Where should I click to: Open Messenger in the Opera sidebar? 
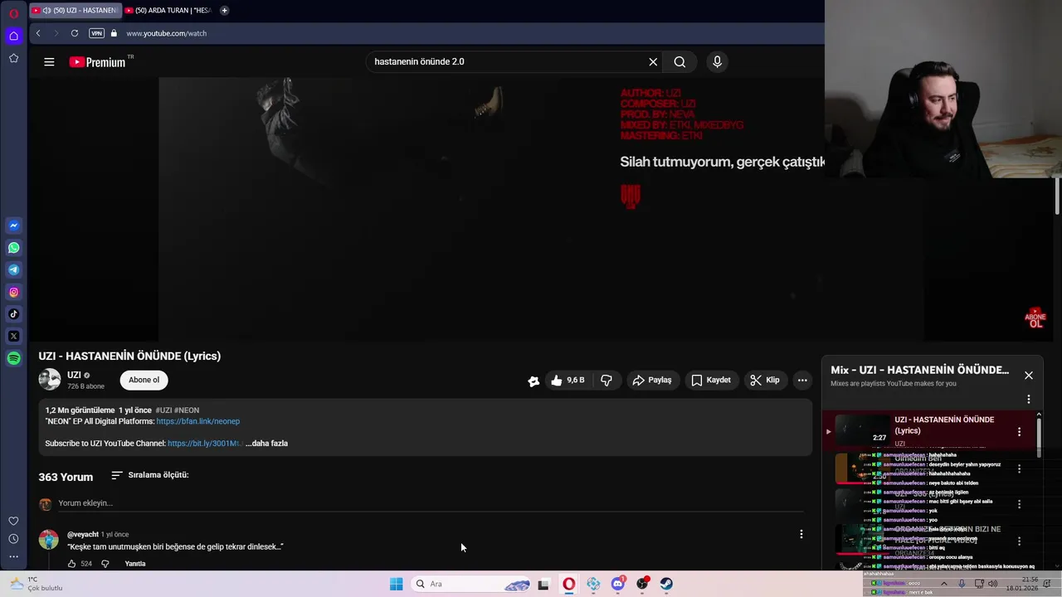(x=13, y=226)
